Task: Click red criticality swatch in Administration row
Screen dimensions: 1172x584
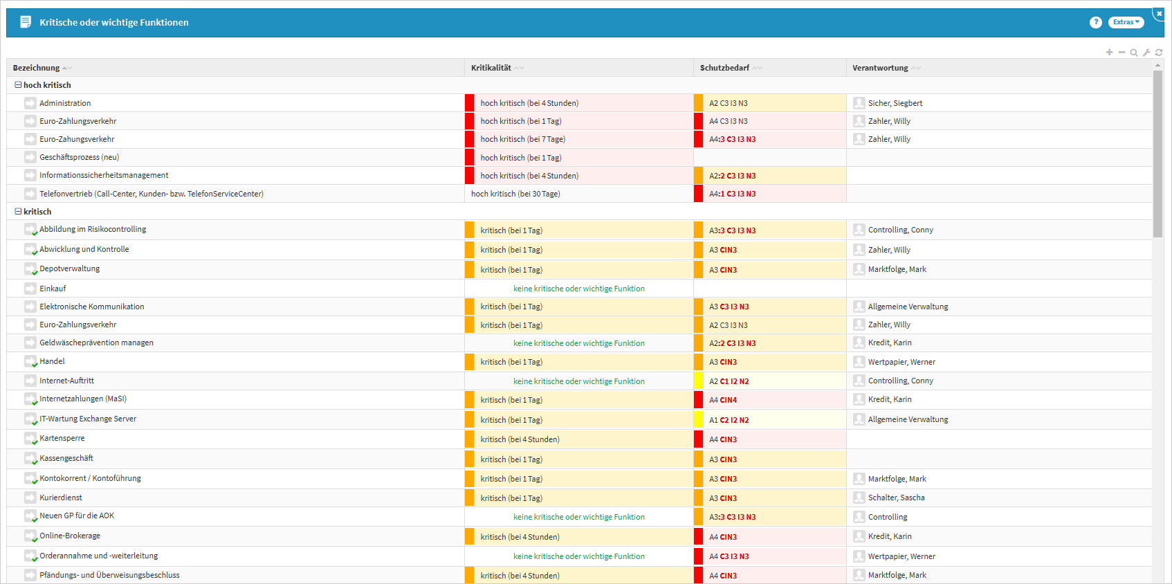Action: click(x=469, y=103)
